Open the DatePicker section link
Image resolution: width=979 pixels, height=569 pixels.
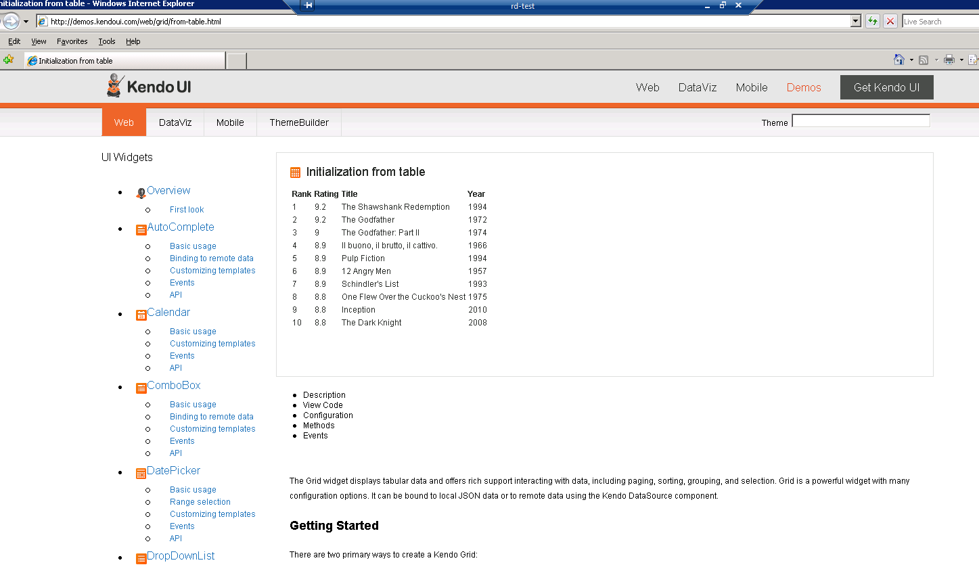point(174,471)
